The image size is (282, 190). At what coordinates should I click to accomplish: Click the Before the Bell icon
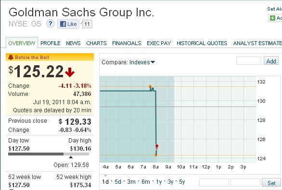[11, 58]
